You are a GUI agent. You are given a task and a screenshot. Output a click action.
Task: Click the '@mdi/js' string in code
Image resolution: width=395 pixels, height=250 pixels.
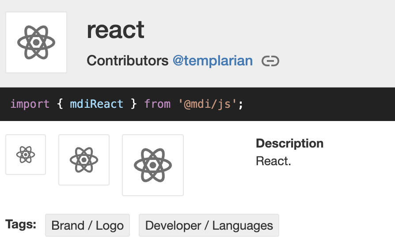pos(208,104)
